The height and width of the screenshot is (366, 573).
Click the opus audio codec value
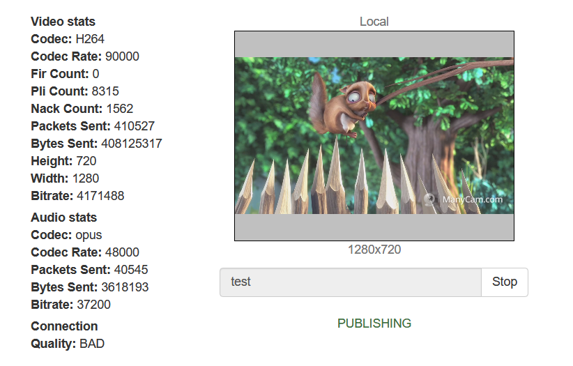[89, 235]
